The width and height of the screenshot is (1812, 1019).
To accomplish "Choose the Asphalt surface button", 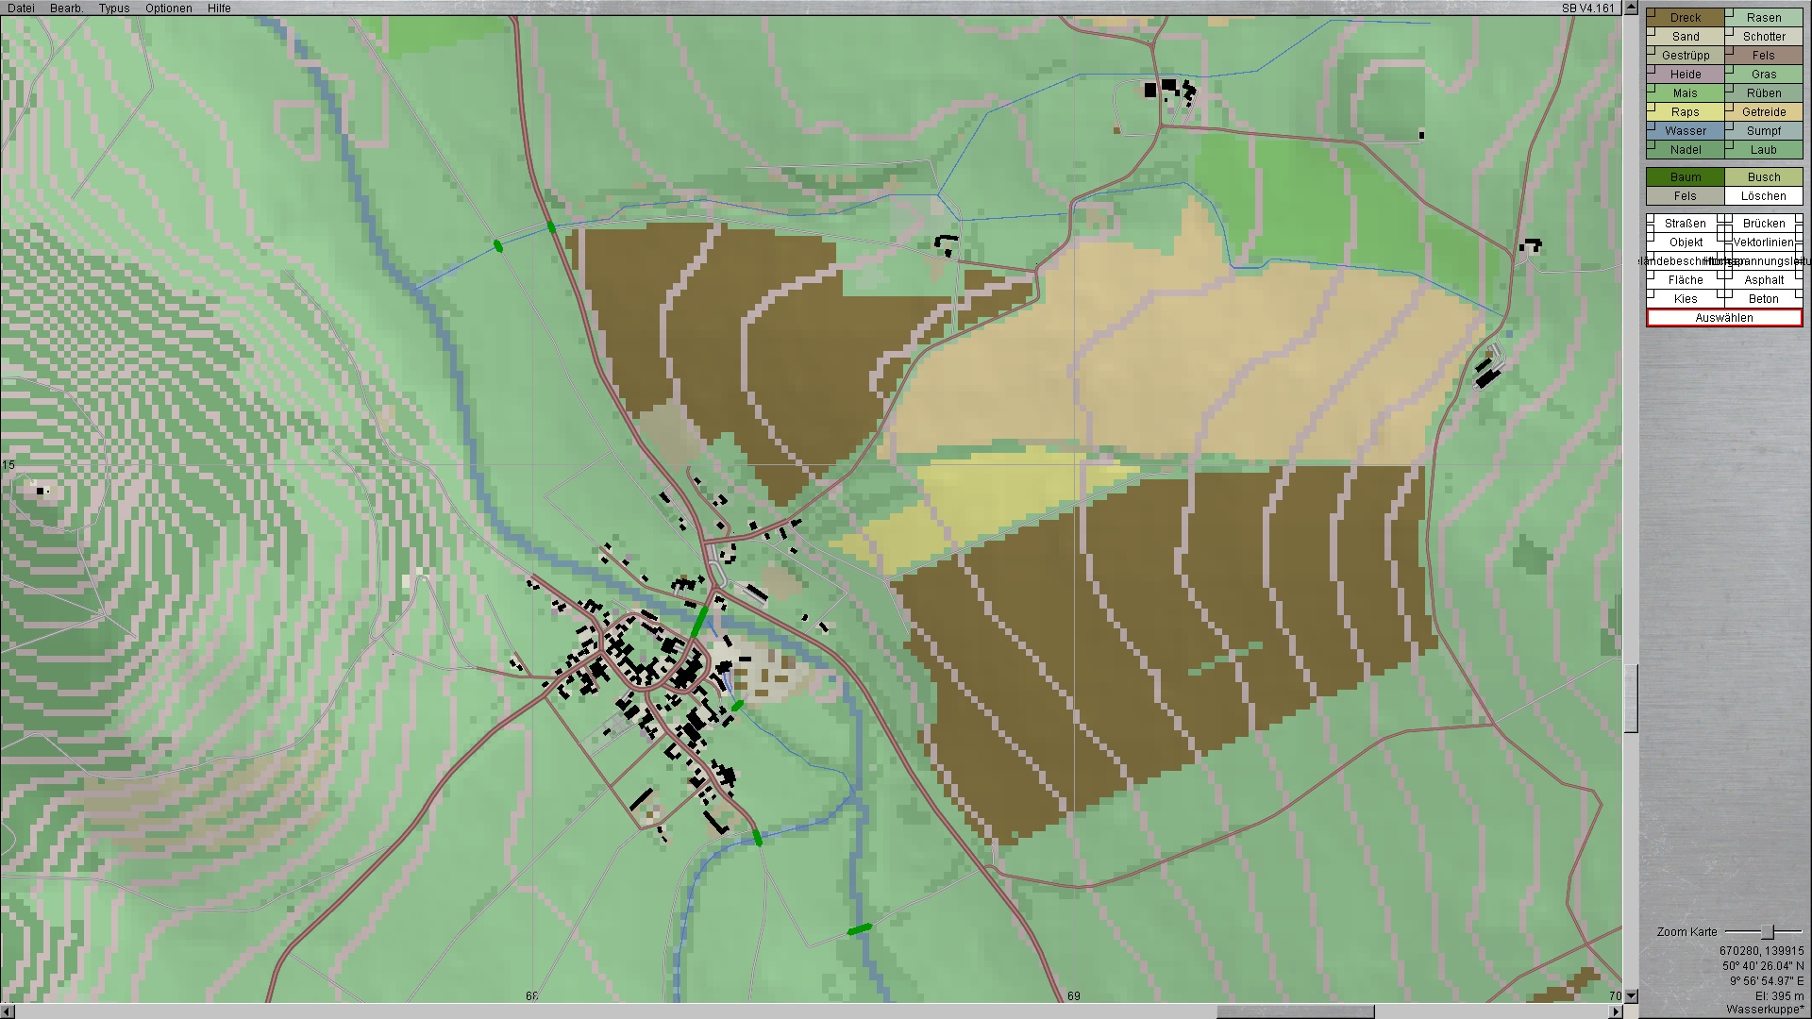I will 1764,280.
